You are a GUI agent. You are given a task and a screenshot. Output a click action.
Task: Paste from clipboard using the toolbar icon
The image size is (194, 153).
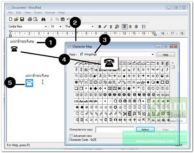coord(63,19)
